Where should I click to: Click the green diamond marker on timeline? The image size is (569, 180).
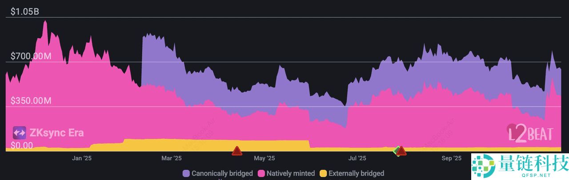(x=397, y=151)
